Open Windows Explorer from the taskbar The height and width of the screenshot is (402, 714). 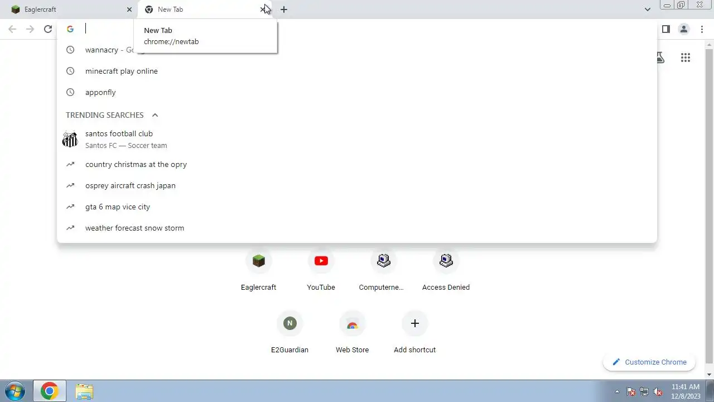point(84,391)
